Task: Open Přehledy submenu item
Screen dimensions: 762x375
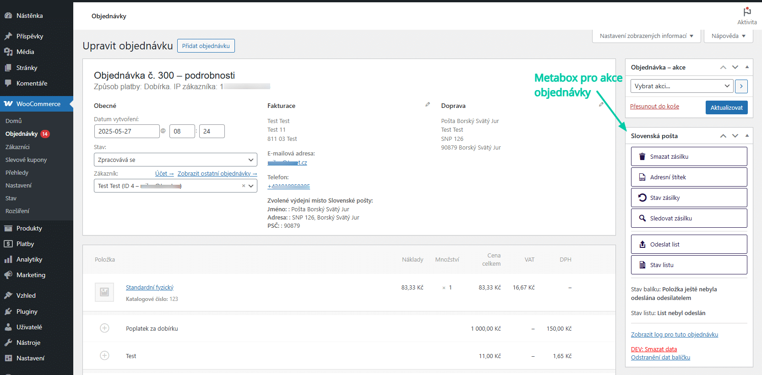Action: [17, 172]
